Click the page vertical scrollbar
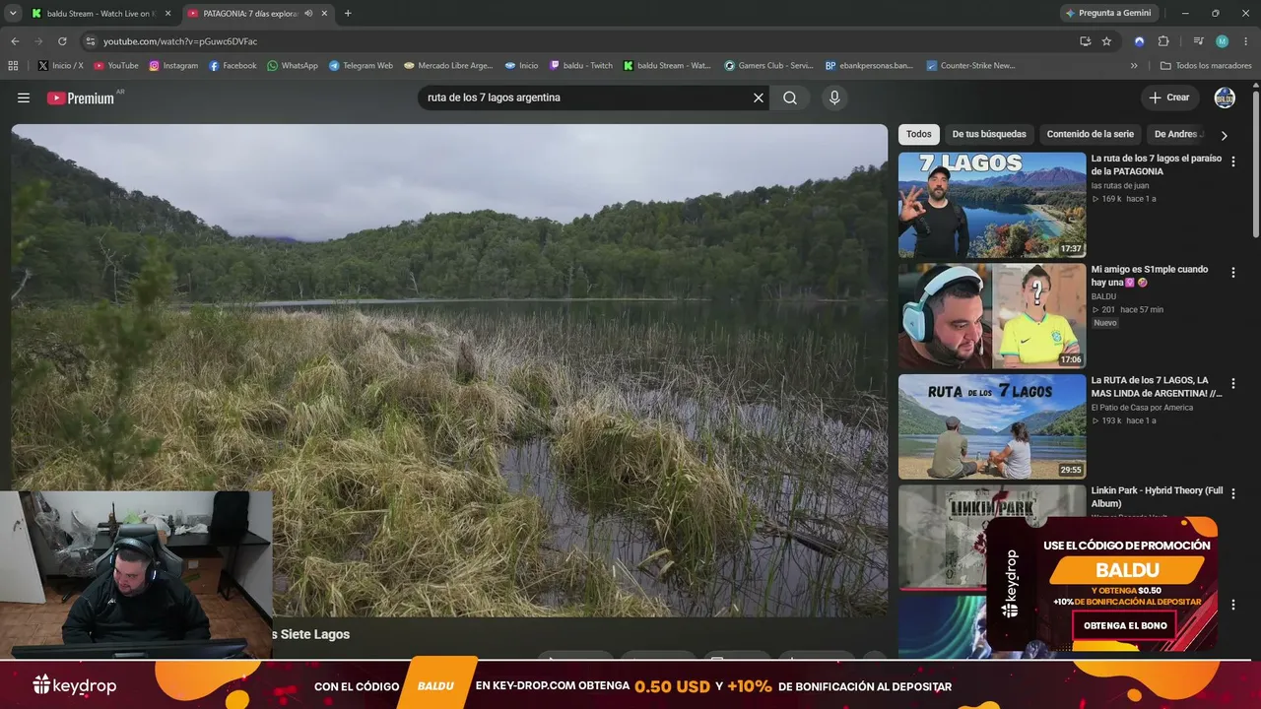The height and width of the screenshot is (709, 1261). 1256,163
